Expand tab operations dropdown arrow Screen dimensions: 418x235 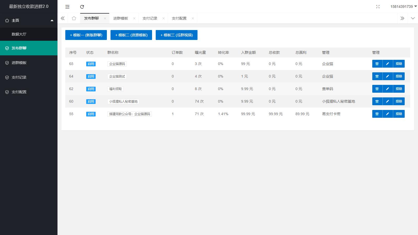click(413, 18)
